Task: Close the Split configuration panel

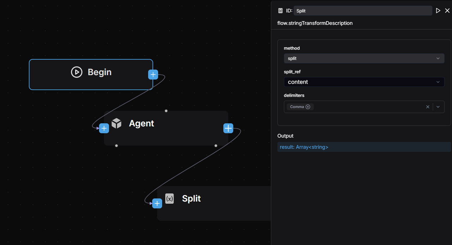Action: point(447,10)
